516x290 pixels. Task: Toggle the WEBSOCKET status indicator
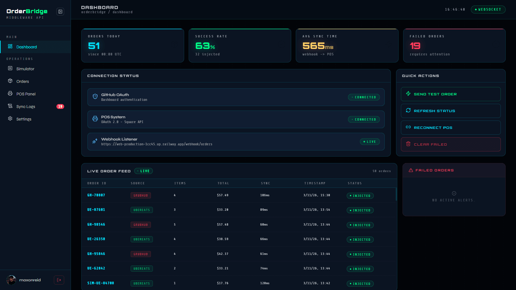tap(488, 9)
